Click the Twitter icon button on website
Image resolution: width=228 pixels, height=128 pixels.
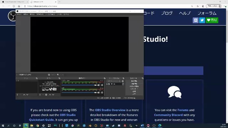[x=202, y=20]
